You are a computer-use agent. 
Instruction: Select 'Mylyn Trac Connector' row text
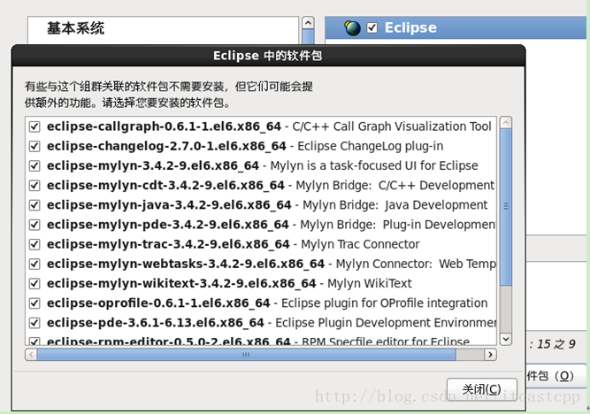tap(360, 244)
